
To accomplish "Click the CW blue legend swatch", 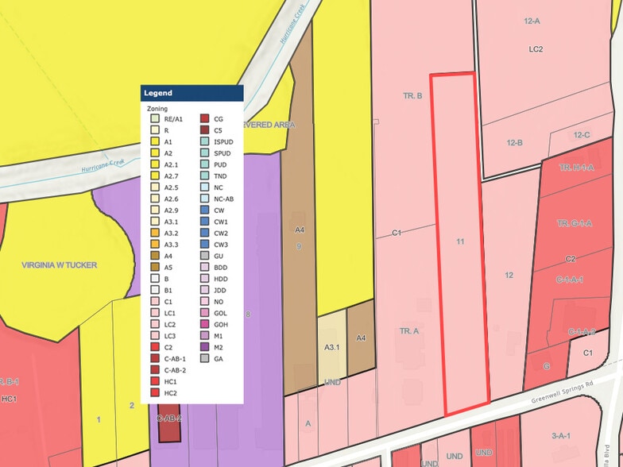I will 205,210.
